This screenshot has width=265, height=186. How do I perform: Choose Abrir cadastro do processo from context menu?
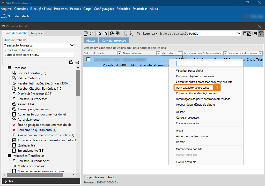point(193,88)
